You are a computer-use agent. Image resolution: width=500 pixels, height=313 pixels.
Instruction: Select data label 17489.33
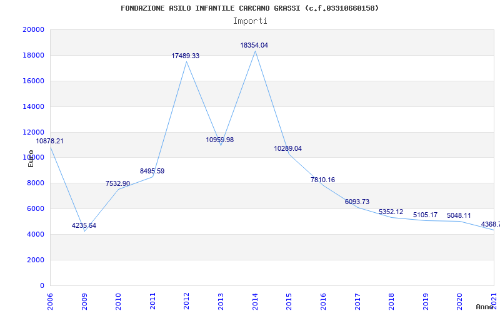coord(185,56)
